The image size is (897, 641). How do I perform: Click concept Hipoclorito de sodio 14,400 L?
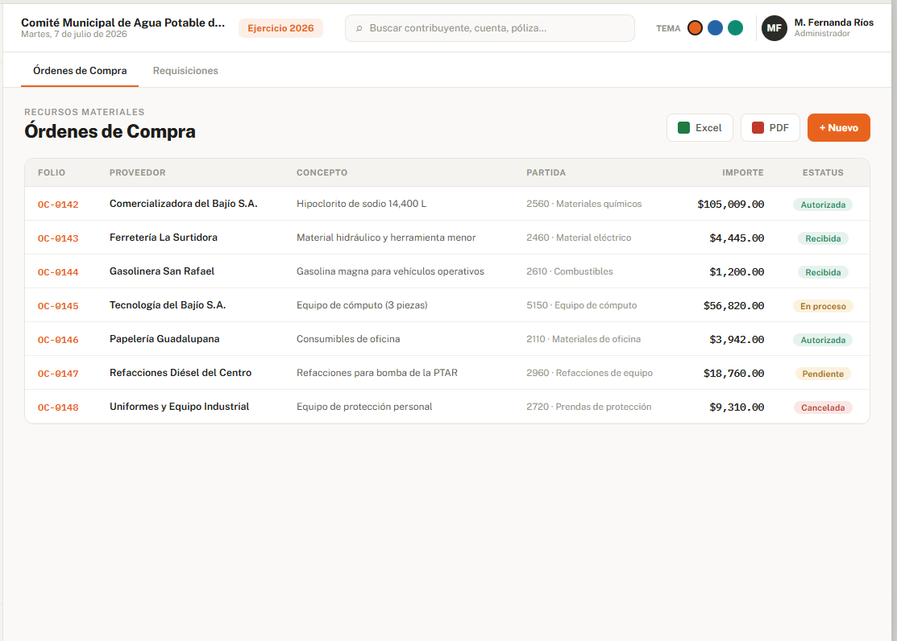(x=361, y=204)
